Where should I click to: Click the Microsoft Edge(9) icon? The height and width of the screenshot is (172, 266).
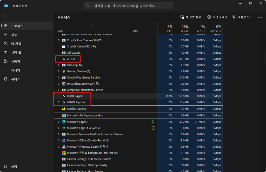(64, 122)
